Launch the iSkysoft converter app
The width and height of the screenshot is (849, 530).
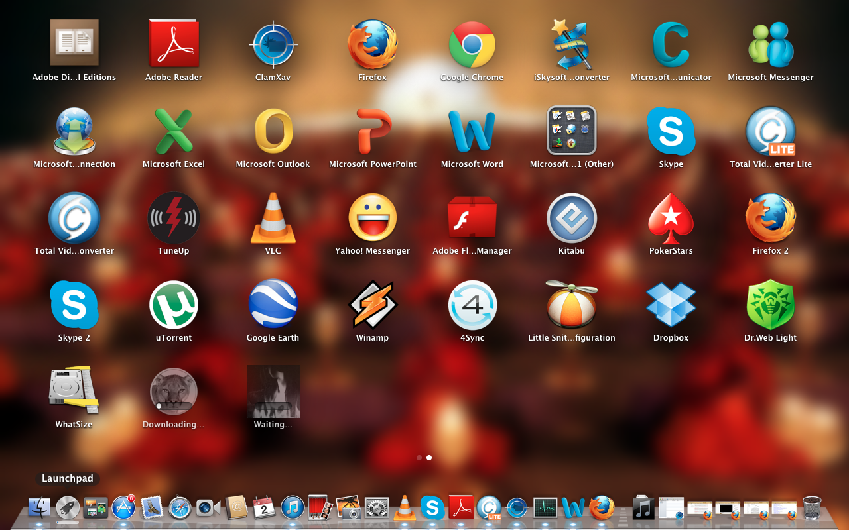(572, 44)
